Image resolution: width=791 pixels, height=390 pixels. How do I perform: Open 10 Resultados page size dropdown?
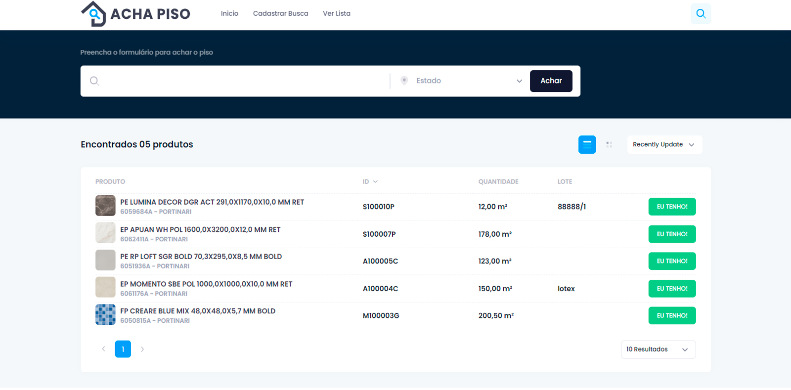point(658,349)
